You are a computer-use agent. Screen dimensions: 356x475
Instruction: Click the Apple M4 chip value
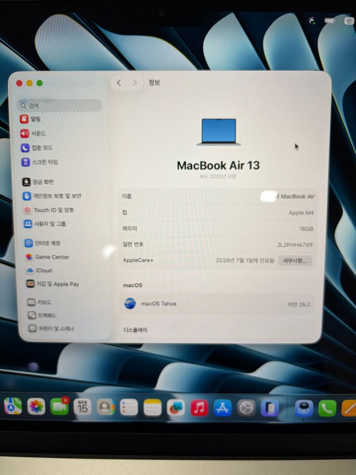(x=301, y=213)
